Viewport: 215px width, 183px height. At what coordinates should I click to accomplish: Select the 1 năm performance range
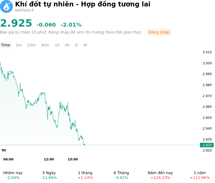[x=200, y=175]
